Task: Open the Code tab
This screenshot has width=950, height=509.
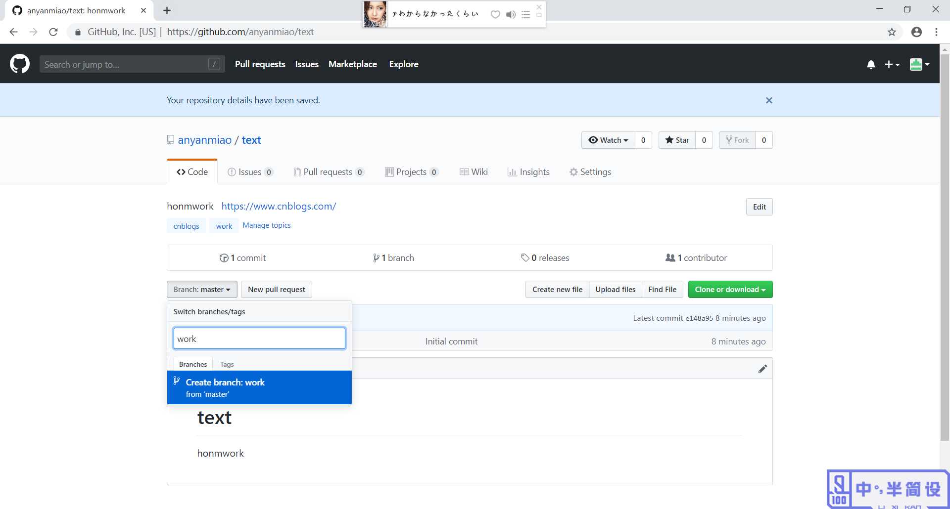Action: (x=192, y=172)
